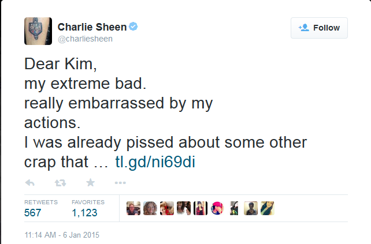Open Charlie Sheen's profile picture
This screenshot has width=371, height=244.
(38, 31)
